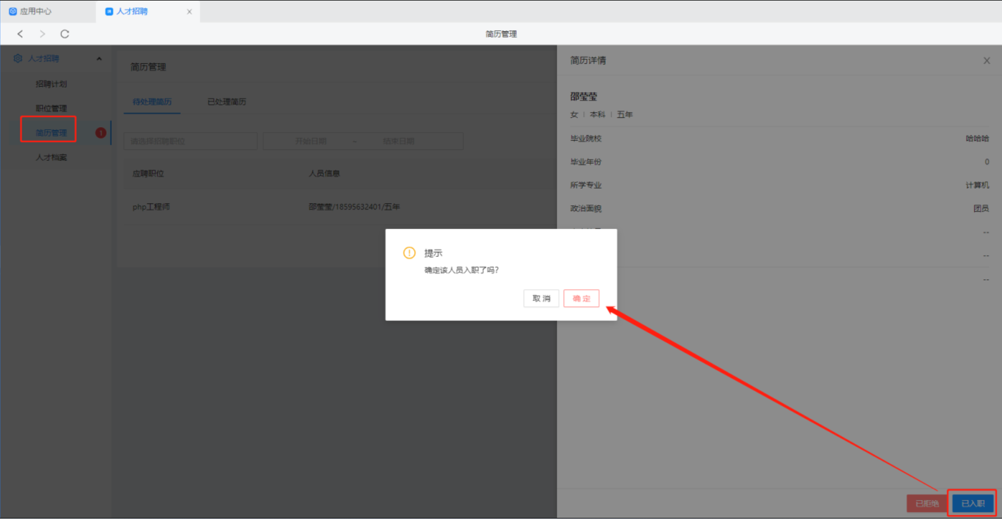Close the 简历详情 panel with X icon

[987, 60]
